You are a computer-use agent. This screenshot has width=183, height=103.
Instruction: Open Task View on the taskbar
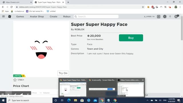point(62,100)
